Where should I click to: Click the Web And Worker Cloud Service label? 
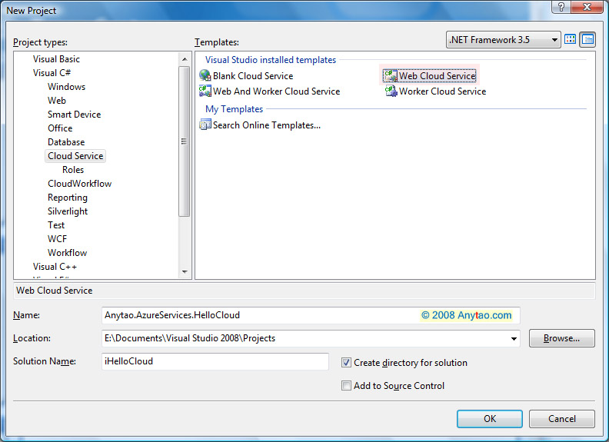[277, 91]
